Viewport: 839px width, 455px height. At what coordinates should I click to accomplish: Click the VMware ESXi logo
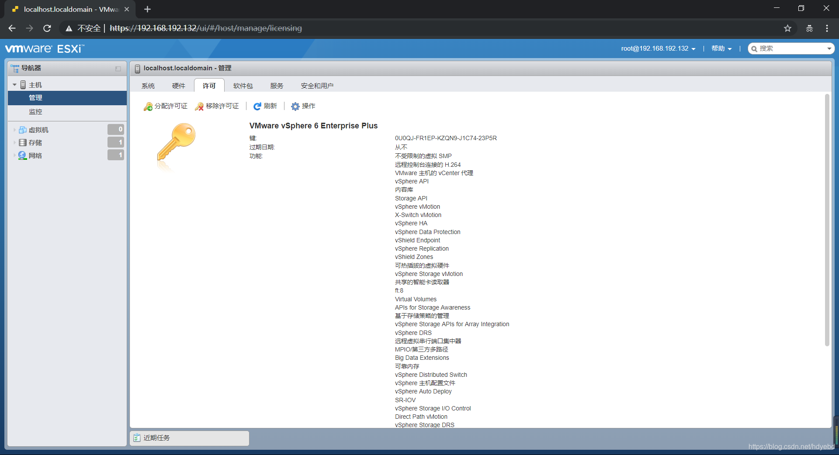tap(45, 48)
